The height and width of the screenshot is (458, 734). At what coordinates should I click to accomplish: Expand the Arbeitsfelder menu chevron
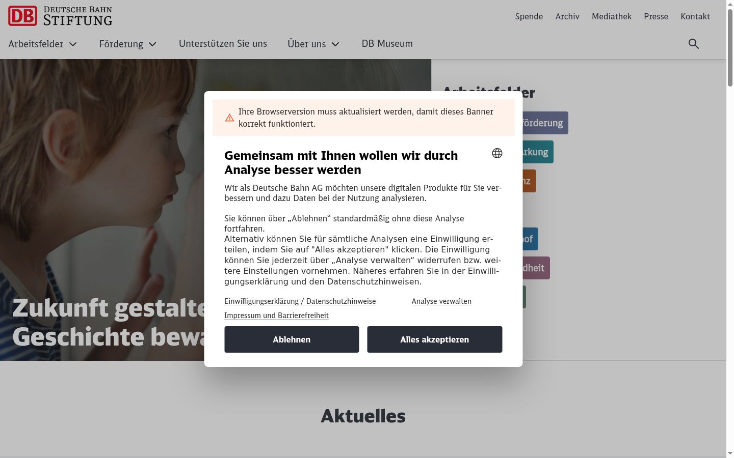[73, 44]
